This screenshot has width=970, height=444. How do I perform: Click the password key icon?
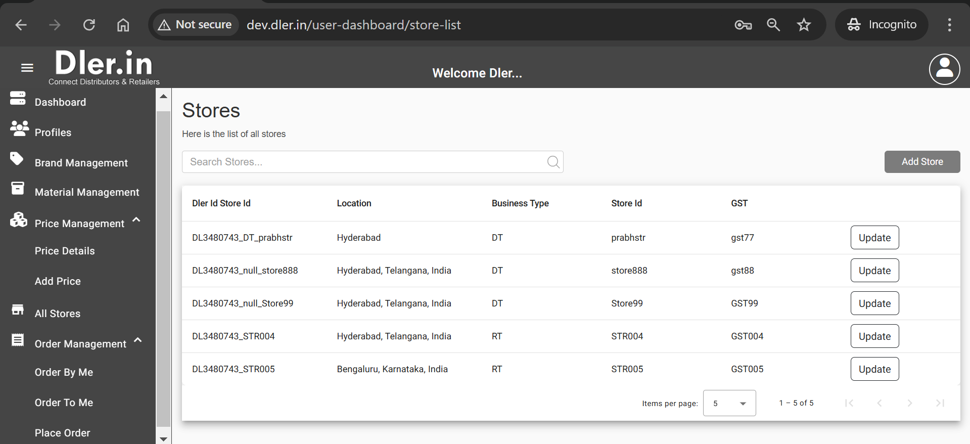pyautogui.click(x=743, y=25)
